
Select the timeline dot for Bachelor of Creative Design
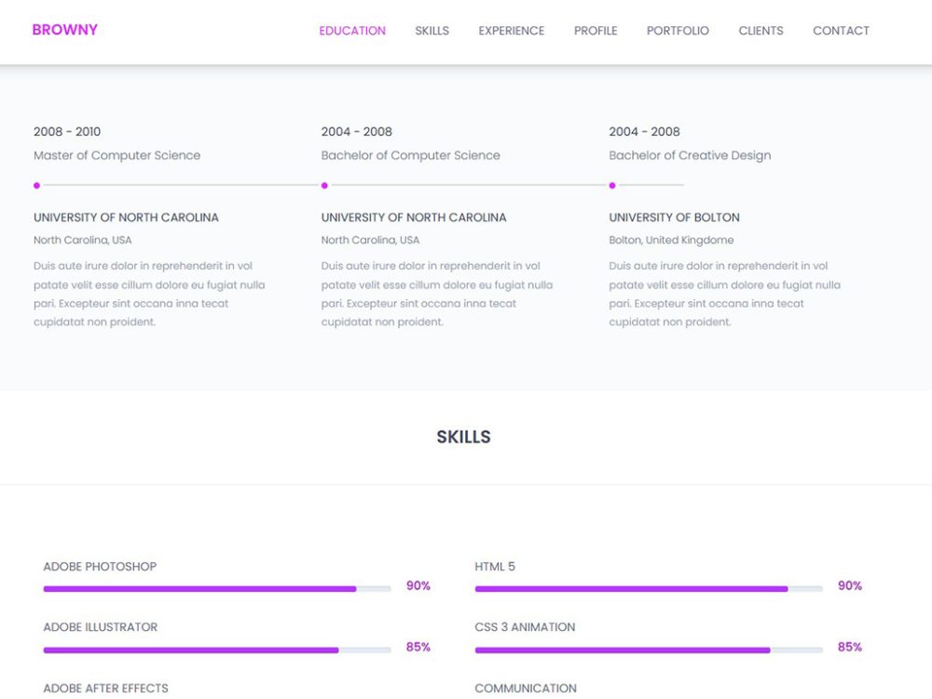point(611,185)
